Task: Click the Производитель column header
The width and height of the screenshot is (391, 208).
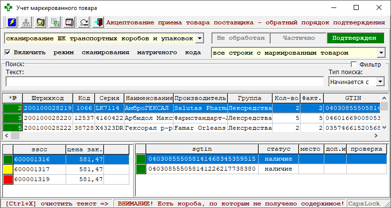Action: (200, 98)
